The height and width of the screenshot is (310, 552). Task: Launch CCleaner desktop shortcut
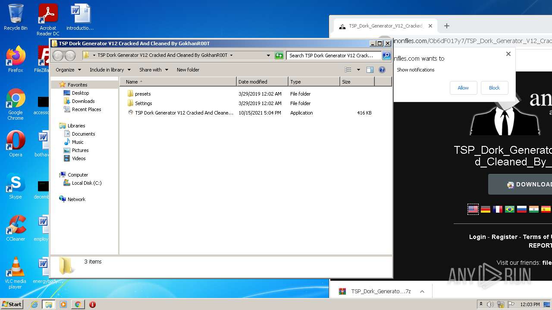pos(16,229)
